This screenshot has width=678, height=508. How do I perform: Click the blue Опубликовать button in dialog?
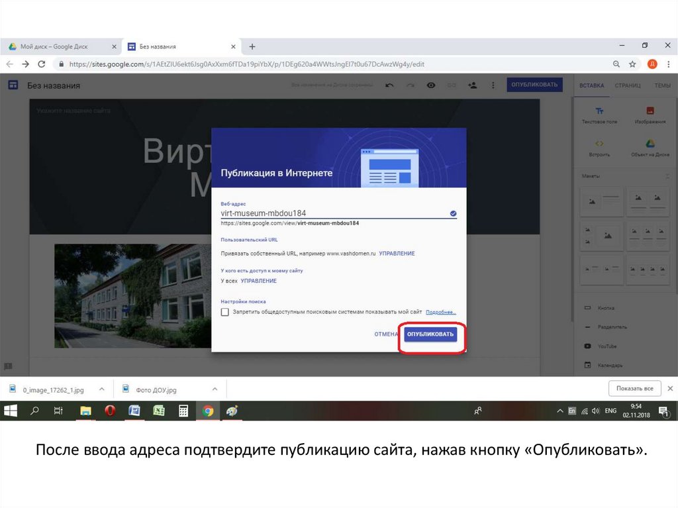430,334
